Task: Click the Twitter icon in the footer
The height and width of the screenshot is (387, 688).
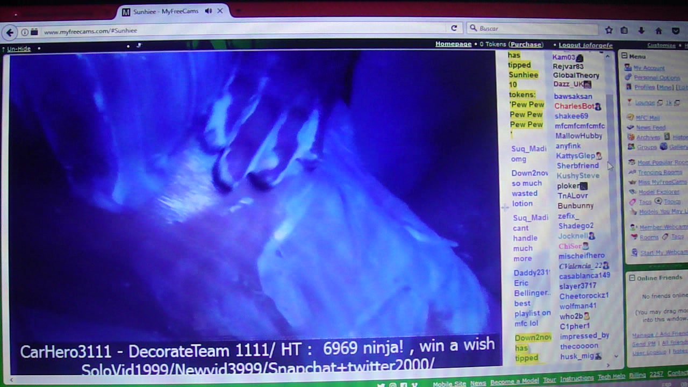Action: (382, 385)
